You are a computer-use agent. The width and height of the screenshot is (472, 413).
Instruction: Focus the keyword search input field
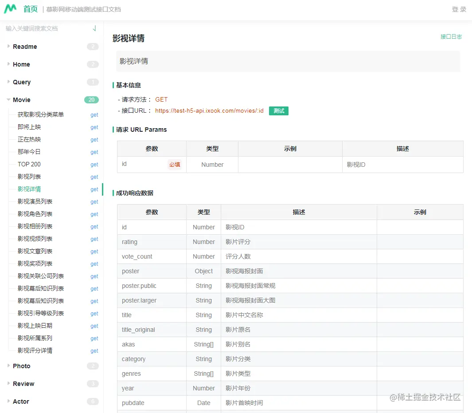[x=47, y=29]
